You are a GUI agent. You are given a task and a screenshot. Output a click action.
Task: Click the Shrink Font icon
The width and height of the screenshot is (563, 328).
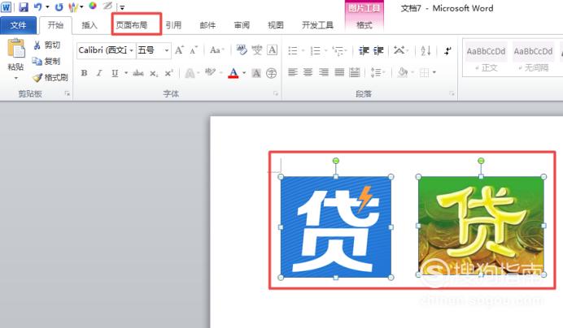pos(194,50)
